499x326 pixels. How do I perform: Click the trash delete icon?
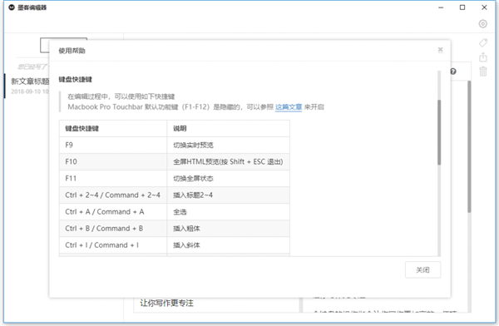pos(483,71)
